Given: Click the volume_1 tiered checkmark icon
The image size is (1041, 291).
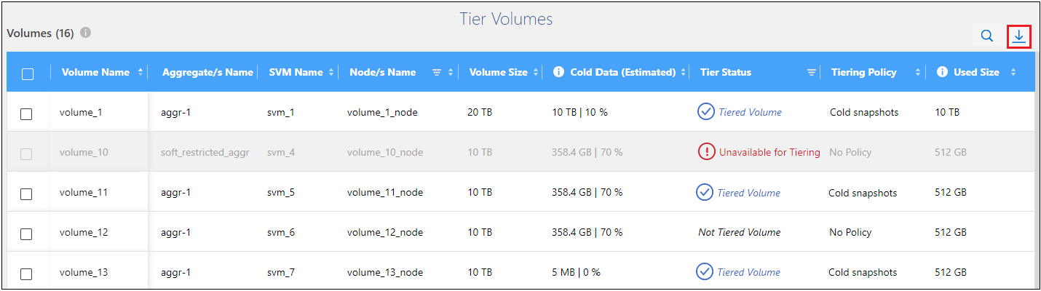Looking at the screenshot, I should [705, 112].
